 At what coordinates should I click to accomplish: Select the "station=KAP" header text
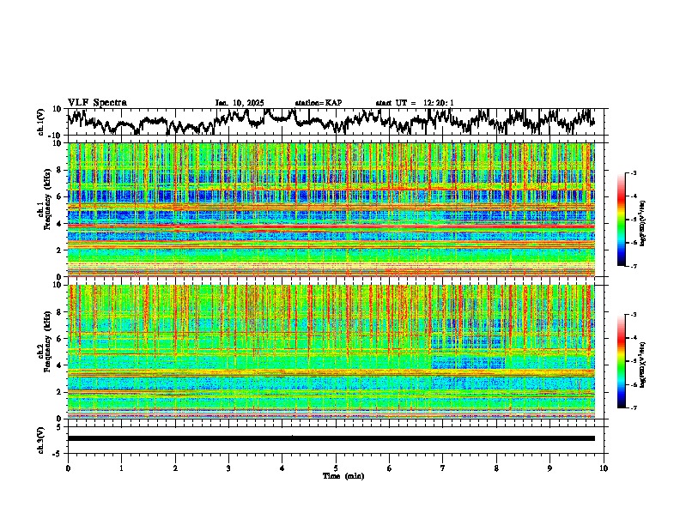[x=319, y=103]
